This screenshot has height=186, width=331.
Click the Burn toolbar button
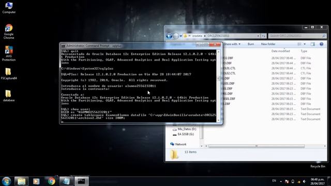click(x=250, y=44)
